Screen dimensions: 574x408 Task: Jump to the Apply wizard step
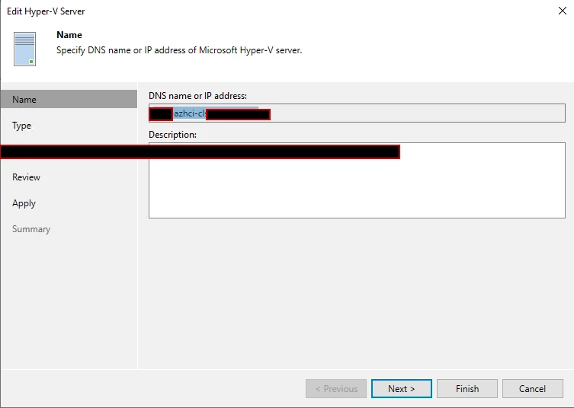[x=24, y=203]
